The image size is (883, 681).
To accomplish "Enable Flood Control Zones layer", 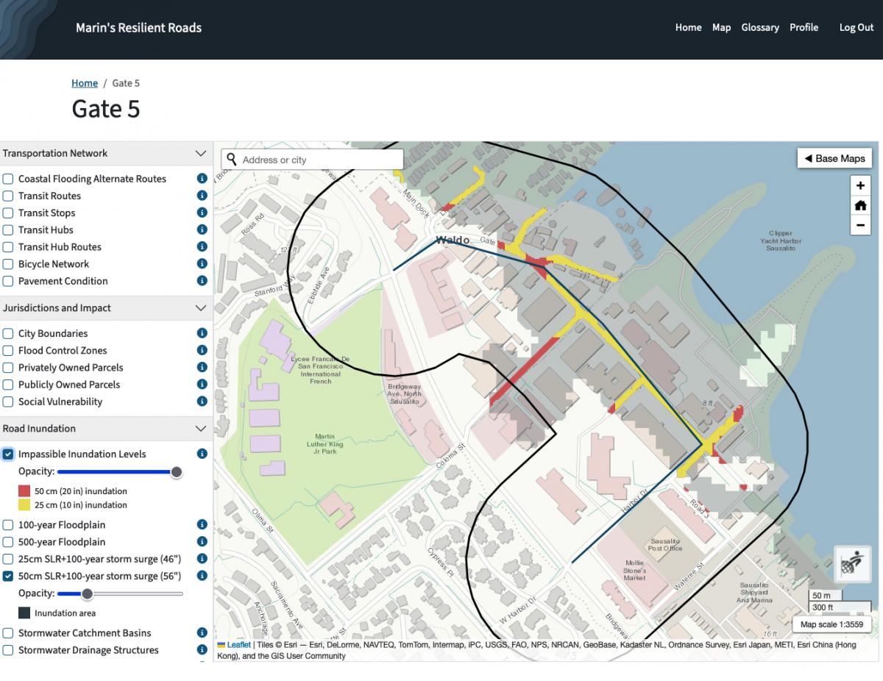I will (x=8, y=350).
